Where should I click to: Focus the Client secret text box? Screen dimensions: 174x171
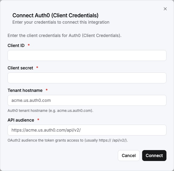click(x=87, y=78)
